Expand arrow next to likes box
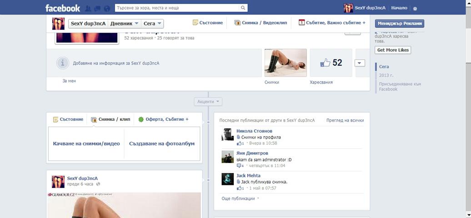The width and height of the screenshot is (471, 218). [x=360, y=63]
